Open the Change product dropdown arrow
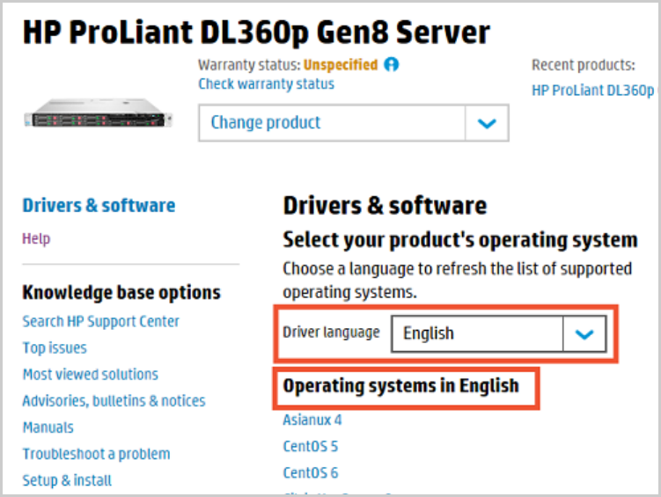Viewport: 661px width, 497px height. (x=487, y=123)
